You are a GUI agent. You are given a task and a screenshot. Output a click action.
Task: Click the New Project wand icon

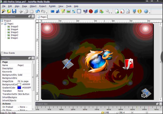[x=3, y=11]
